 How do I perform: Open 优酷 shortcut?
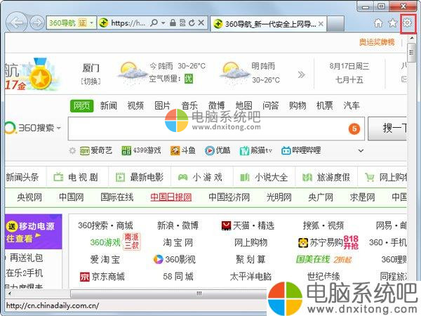point(218,150)
